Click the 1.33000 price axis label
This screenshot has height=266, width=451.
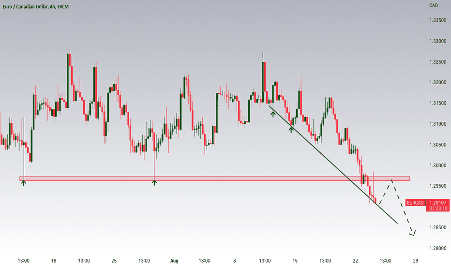(438, 41)
